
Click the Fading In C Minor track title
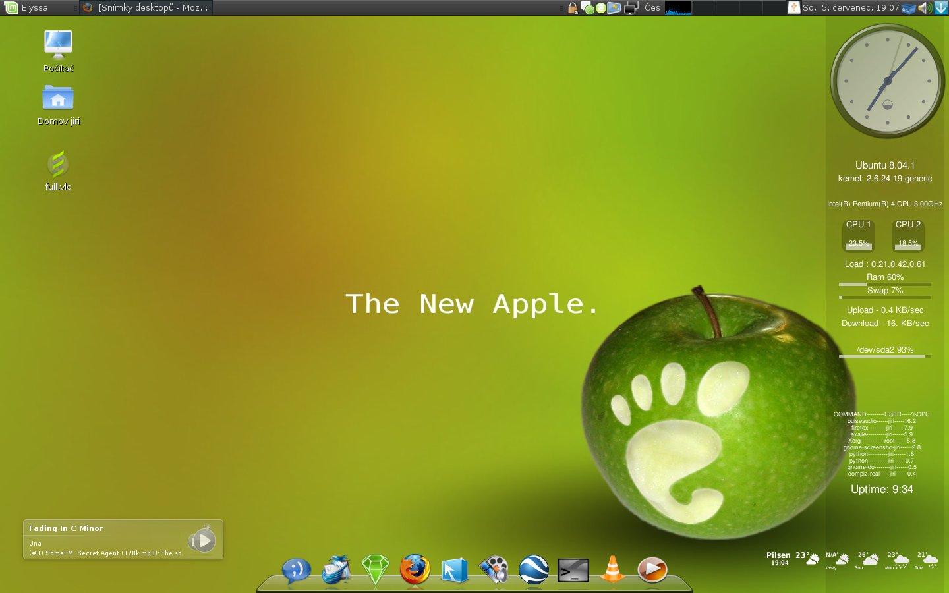(x=66, y=528)
